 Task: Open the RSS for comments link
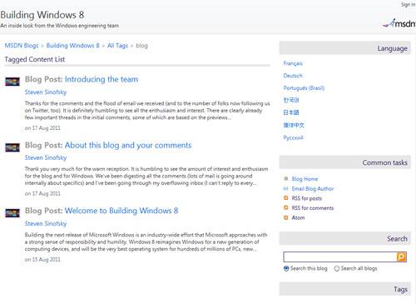click(x=313, y=208)
